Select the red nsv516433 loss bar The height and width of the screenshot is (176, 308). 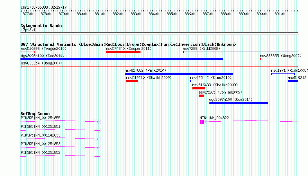[x=199, y=88]
